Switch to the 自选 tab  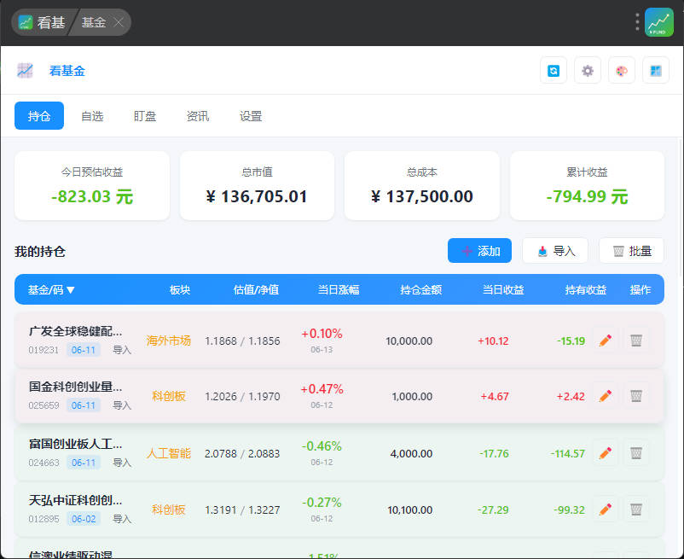[x=92, y=116]
